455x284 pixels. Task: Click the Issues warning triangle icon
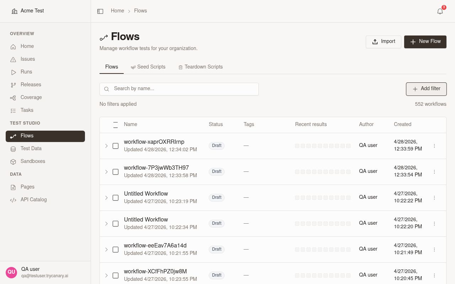click(13, 59)
